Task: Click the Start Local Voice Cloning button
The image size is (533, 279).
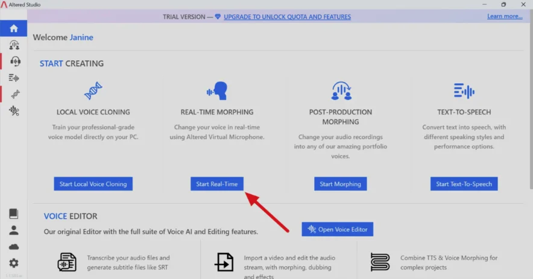Action: point(93,184)
